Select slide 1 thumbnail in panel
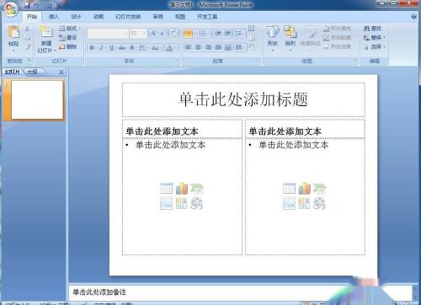 [x=37, y=99]
